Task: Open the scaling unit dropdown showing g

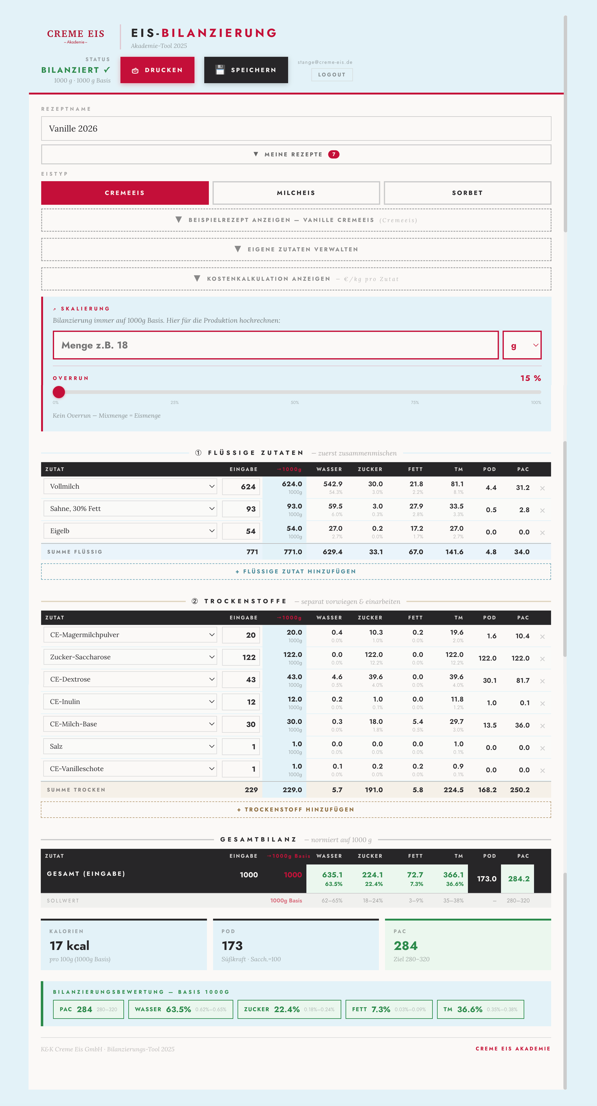Action: pos(522,345)
